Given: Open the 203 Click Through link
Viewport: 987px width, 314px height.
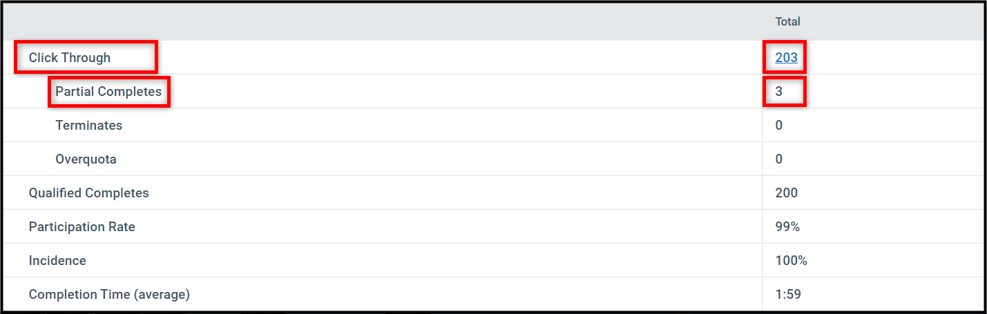Looking at the screenshot, I should [786, 58].
